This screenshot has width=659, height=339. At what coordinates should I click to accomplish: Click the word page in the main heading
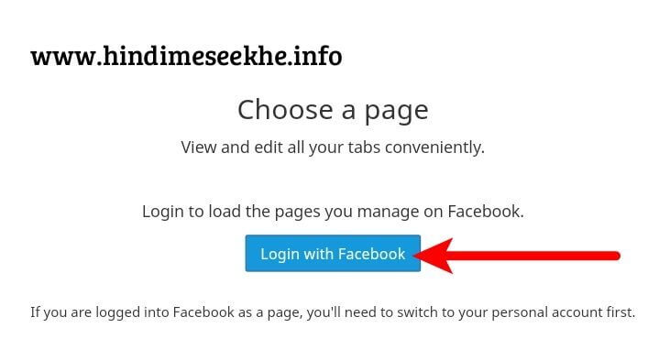click(396, 112)
